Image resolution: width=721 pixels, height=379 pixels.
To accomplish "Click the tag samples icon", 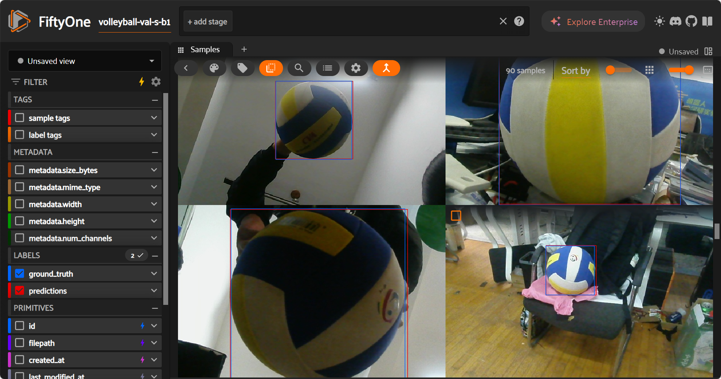I will pos(242,68).
